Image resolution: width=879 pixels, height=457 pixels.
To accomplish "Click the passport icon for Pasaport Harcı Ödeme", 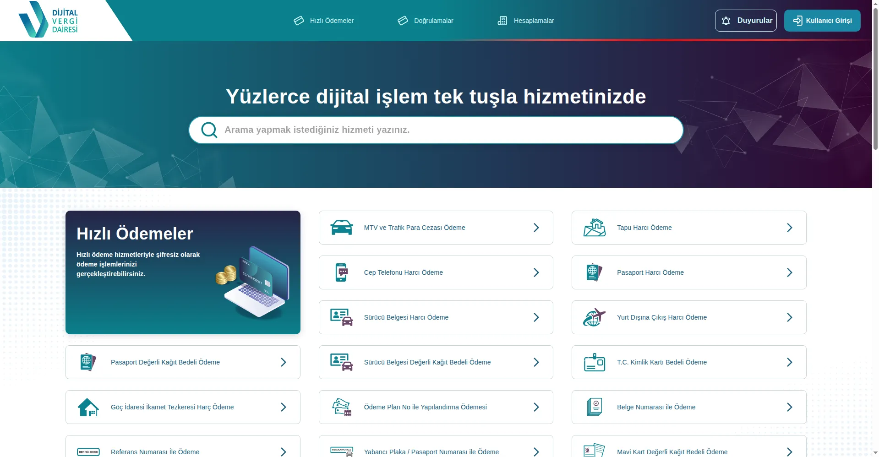I will click(x=595, y=272).
